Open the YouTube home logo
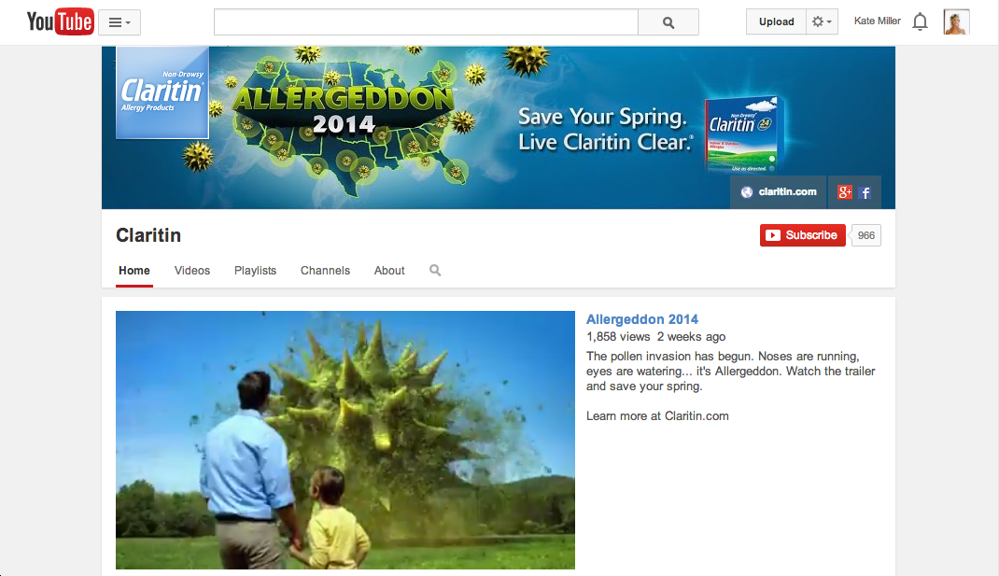The image size is (999, 576). 60,21
